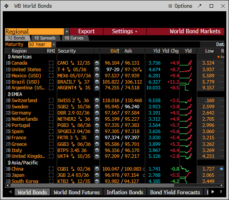
Task: Toggle RMI checkbox for Japan
Action: tap(51, 175)
